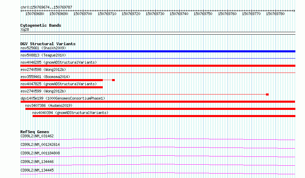The image size is (305, 178).
Task: Click the red nsv4040394 variant bar
Action: click(x=164, y=116)
